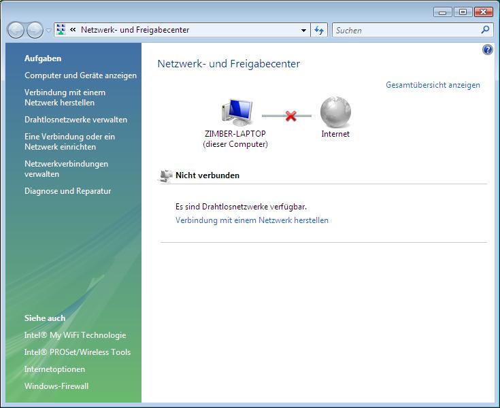Click the ZIMBER-LAPTOP computer icon
This screenshot has height=408, width=500.
237,112
